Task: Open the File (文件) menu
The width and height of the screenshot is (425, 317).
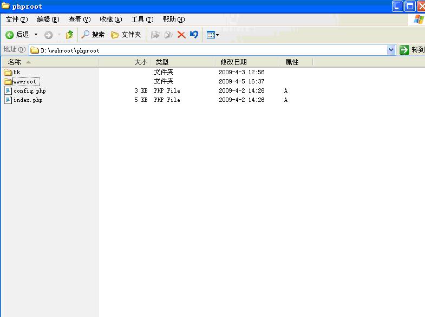Action: pos(16,20)
